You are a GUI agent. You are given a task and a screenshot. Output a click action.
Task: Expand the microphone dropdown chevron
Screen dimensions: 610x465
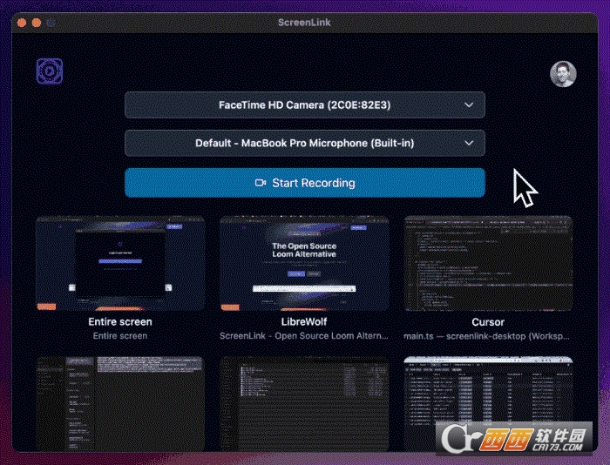[469, 143]
